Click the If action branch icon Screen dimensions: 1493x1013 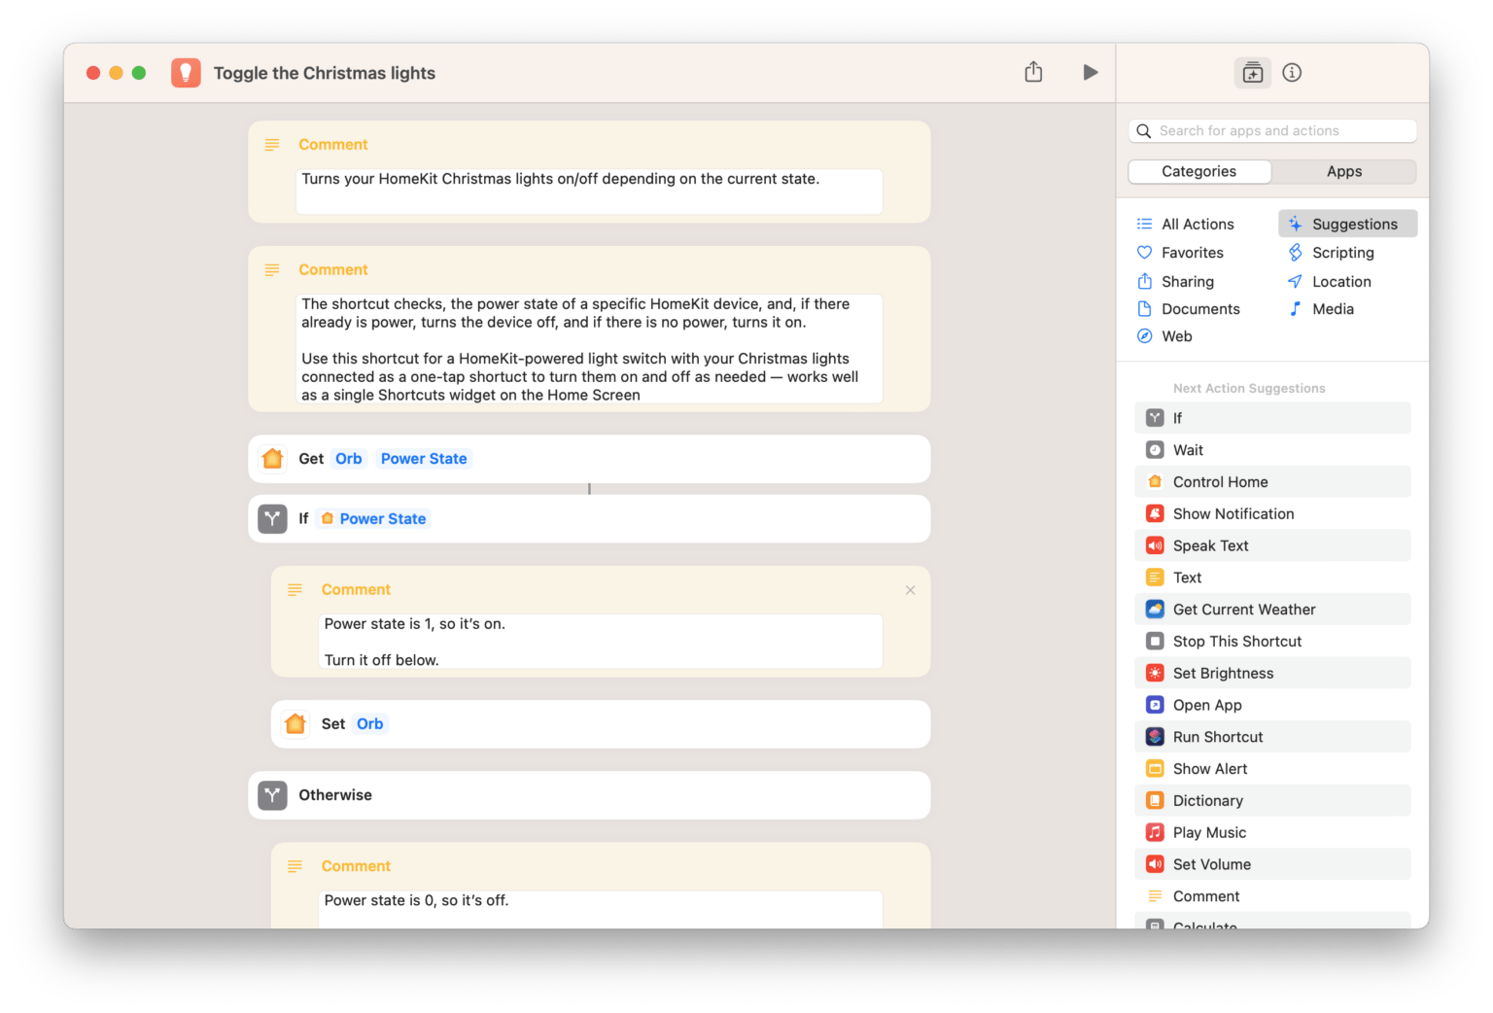(273, 519)
